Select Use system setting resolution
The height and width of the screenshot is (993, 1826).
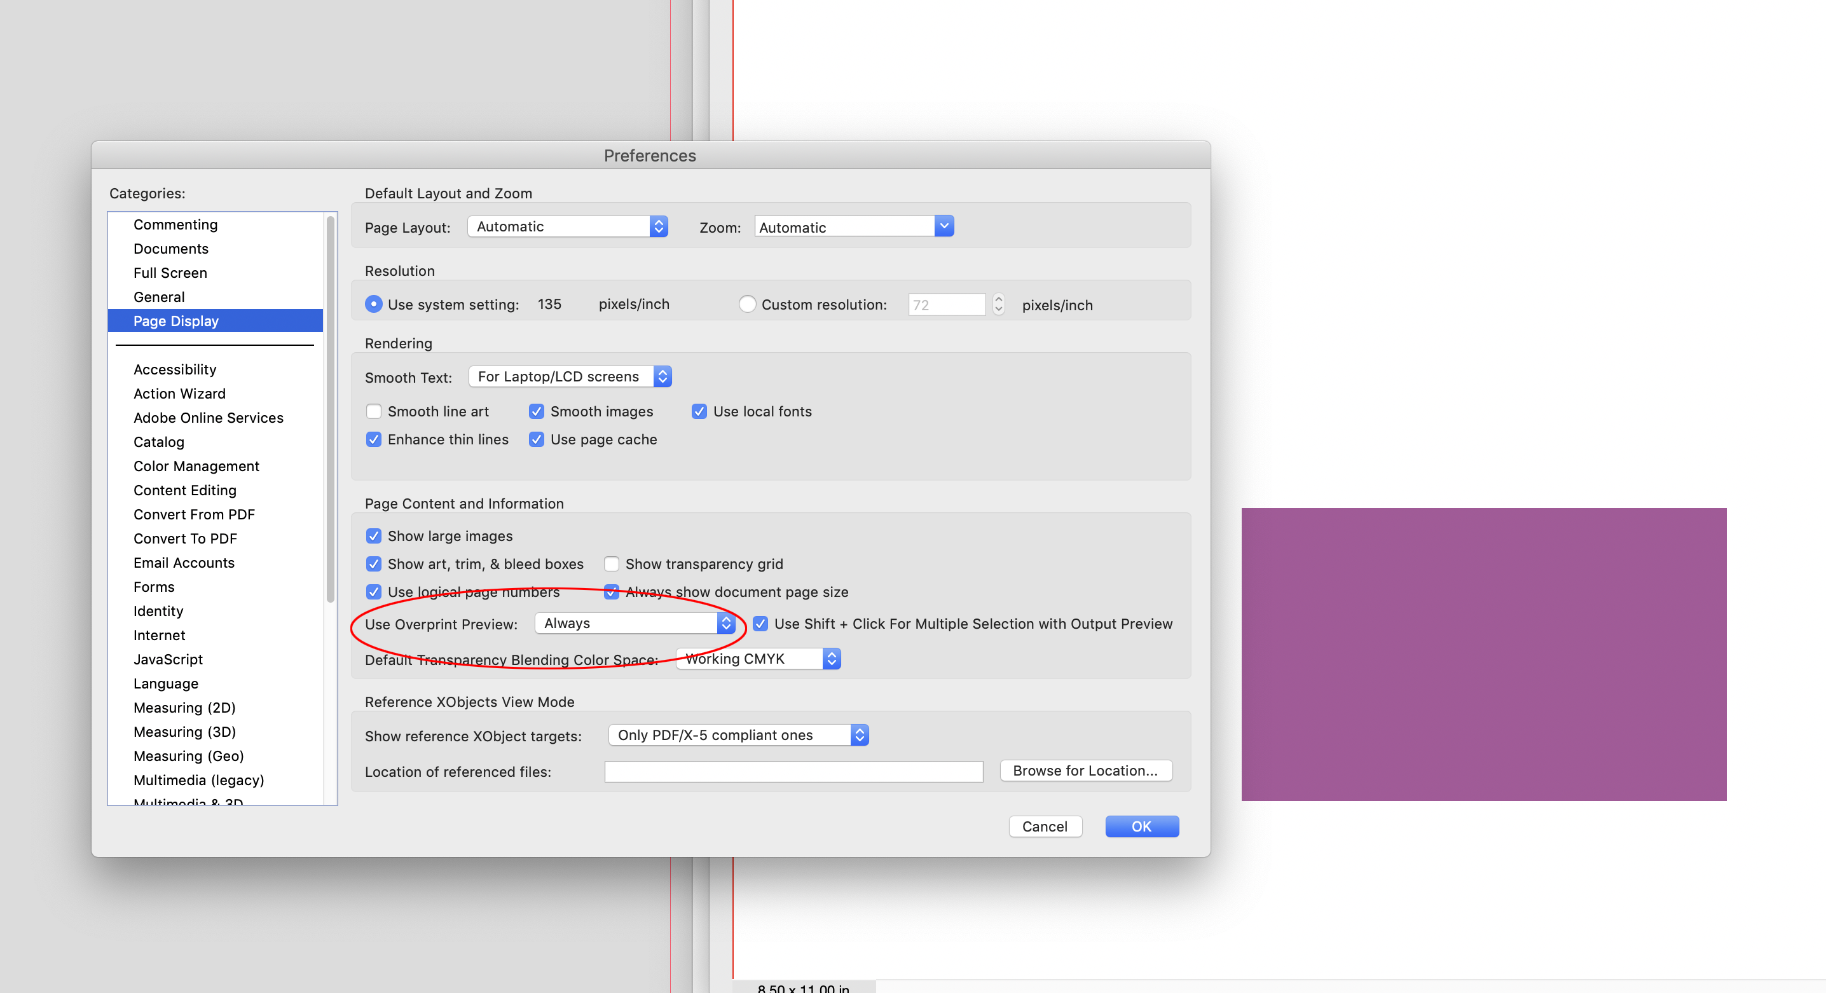tap(374, 304)
